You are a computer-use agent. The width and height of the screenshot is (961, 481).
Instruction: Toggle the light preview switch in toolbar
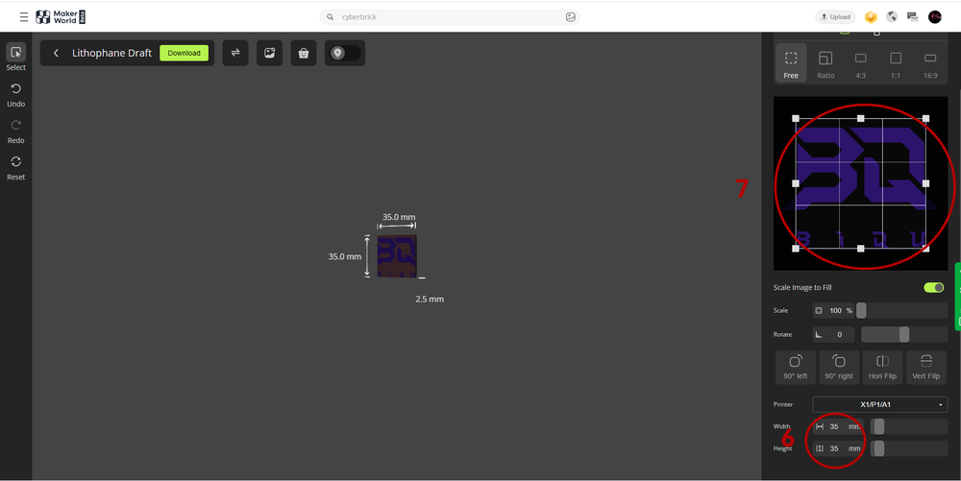tap(344, 53)
